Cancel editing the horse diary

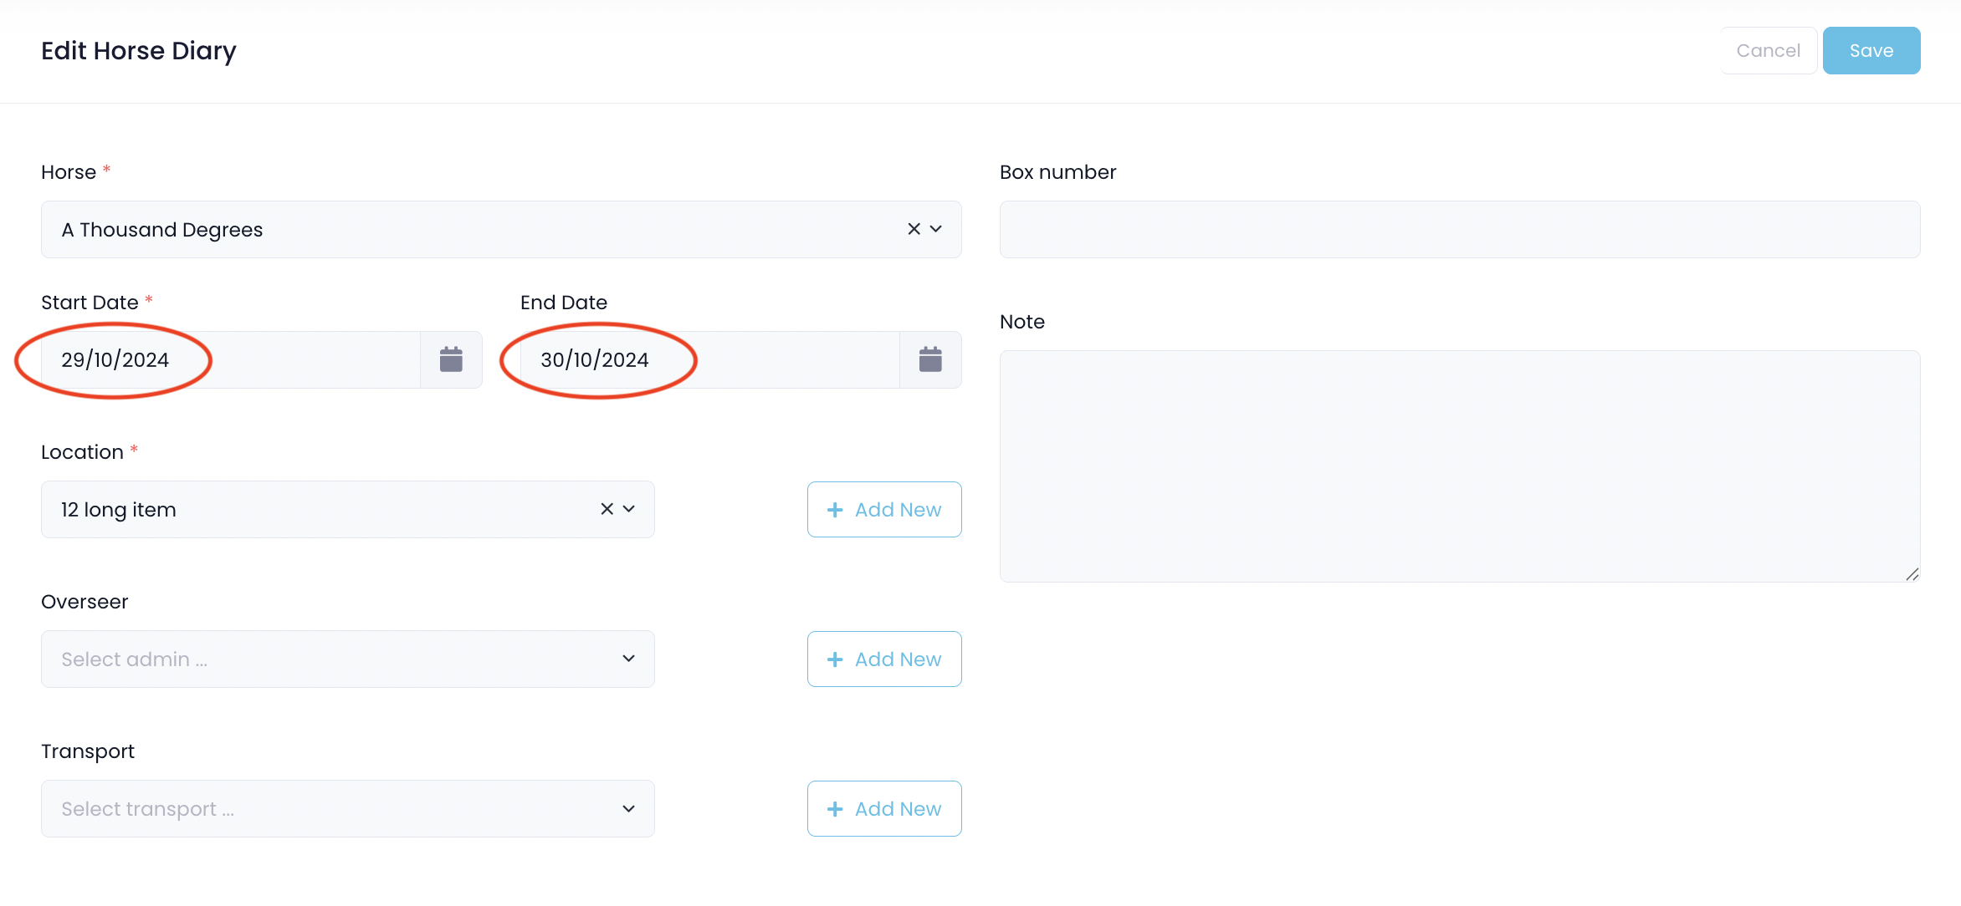click(1768, 51)
